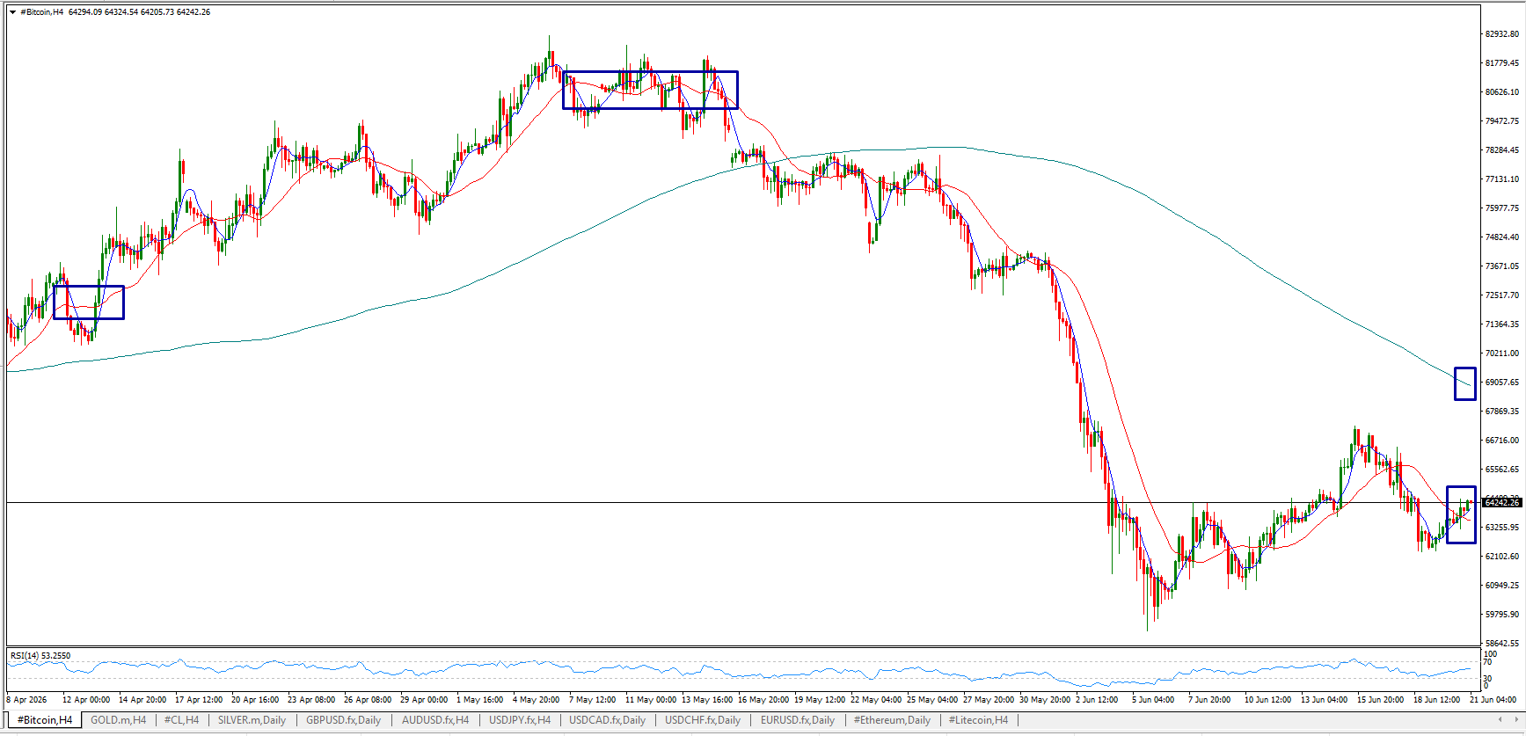Click the 2 Jun 12:00 time label
The height and width of the screenshot is (736, 1526).
1097,700
